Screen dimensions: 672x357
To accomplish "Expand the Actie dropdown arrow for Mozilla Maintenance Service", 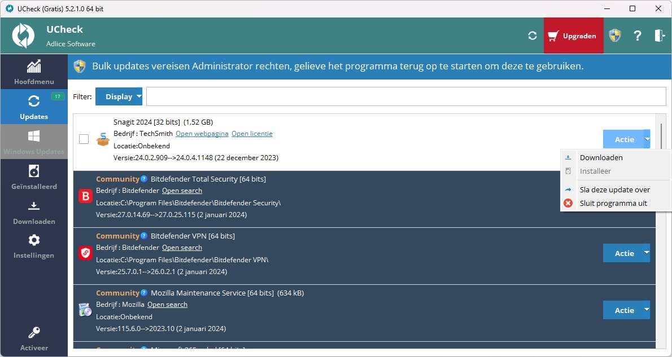I will [647, 310].
